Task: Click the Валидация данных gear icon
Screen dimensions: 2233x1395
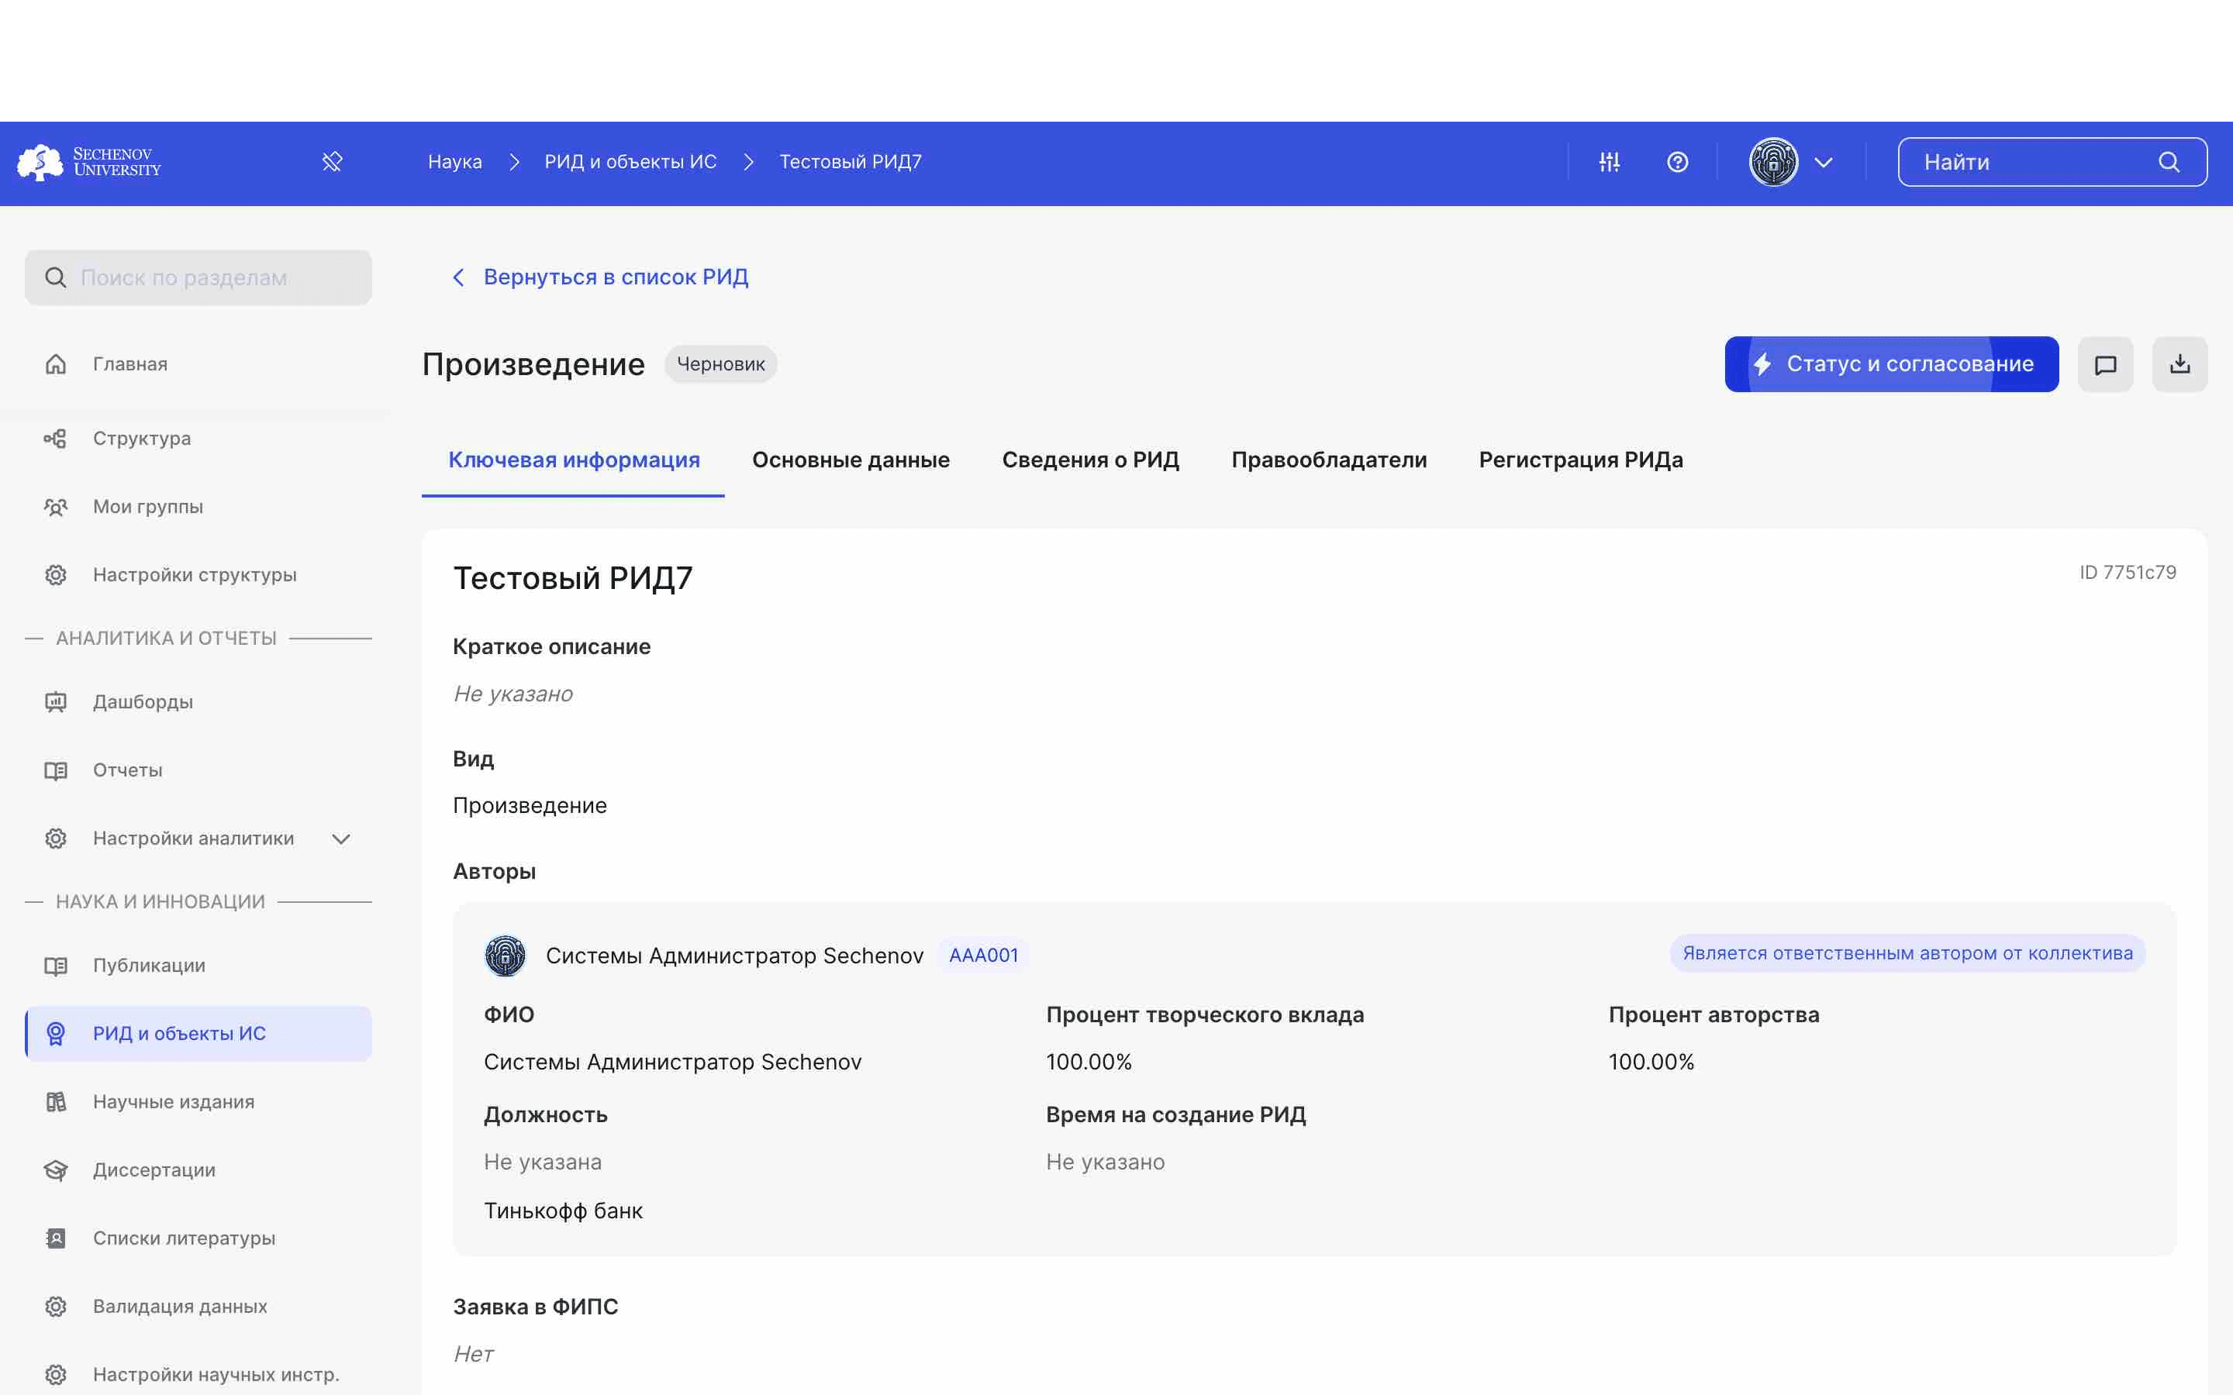Action: [x=55, y=1307]
